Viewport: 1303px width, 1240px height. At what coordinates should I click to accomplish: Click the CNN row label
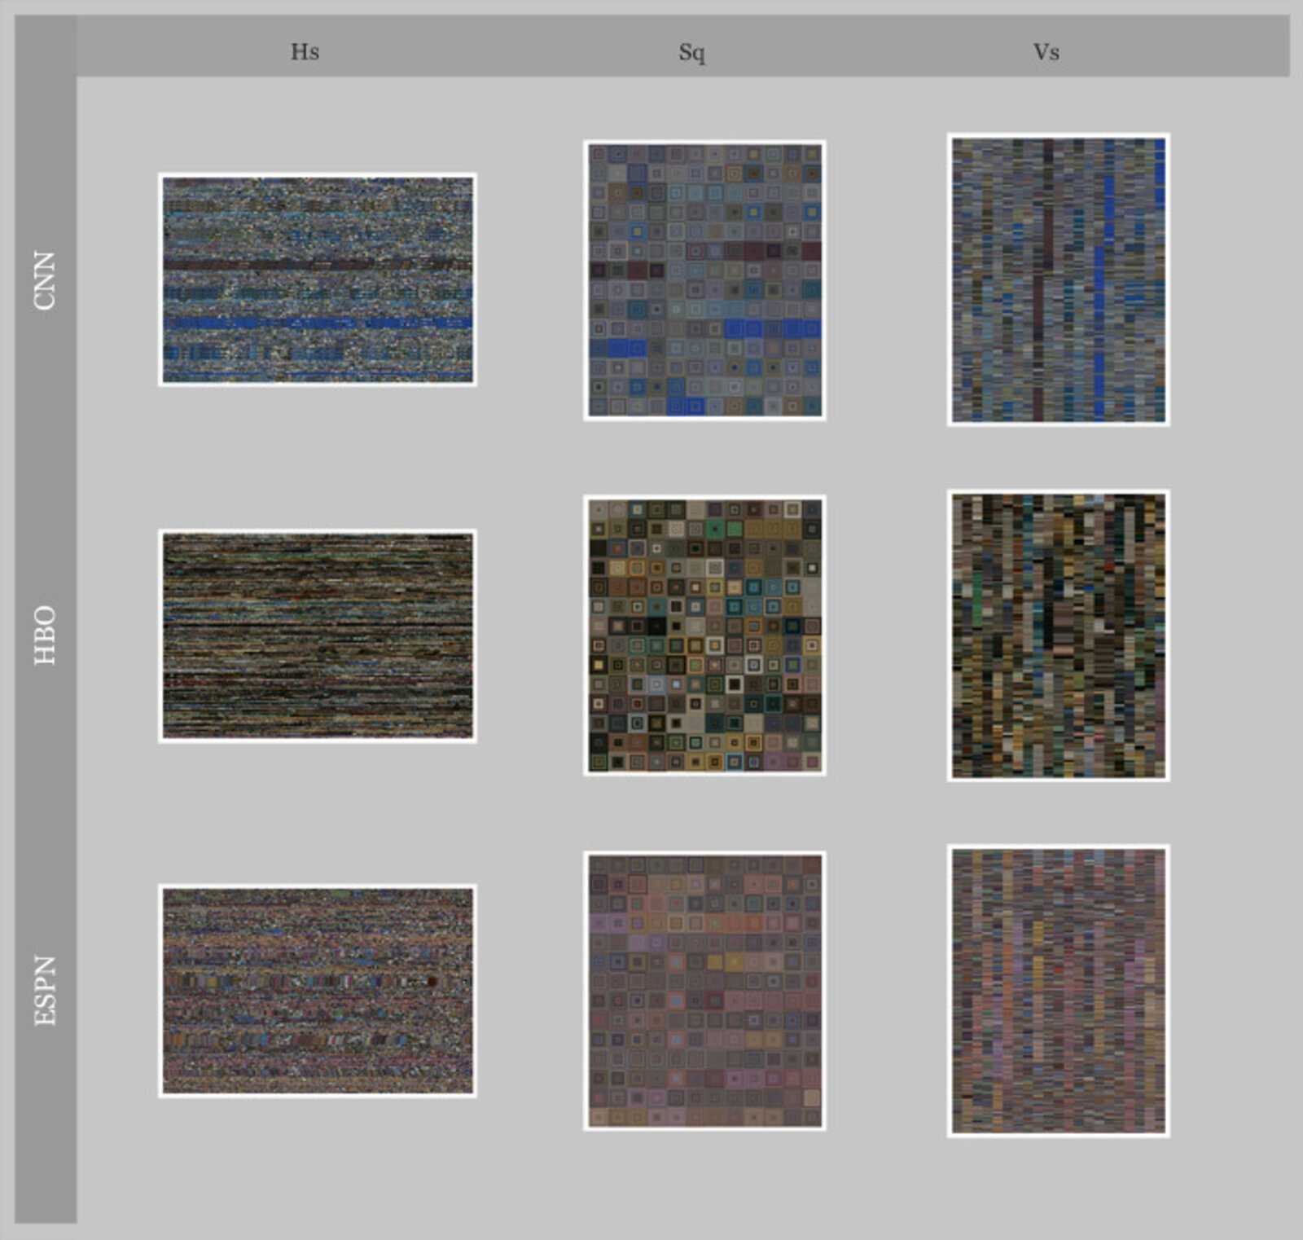(46, 280)
